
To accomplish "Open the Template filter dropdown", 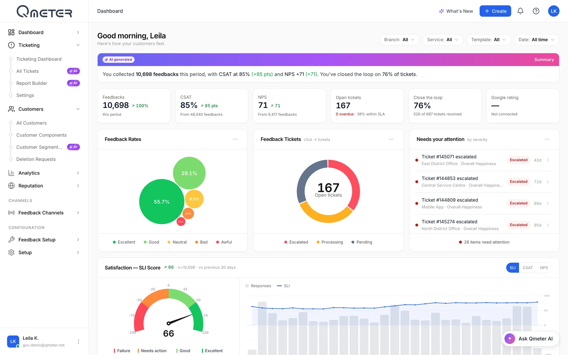I will 488,40.
